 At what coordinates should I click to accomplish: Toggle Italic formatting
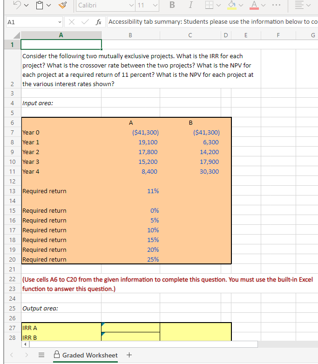click(x=190, y=5)
